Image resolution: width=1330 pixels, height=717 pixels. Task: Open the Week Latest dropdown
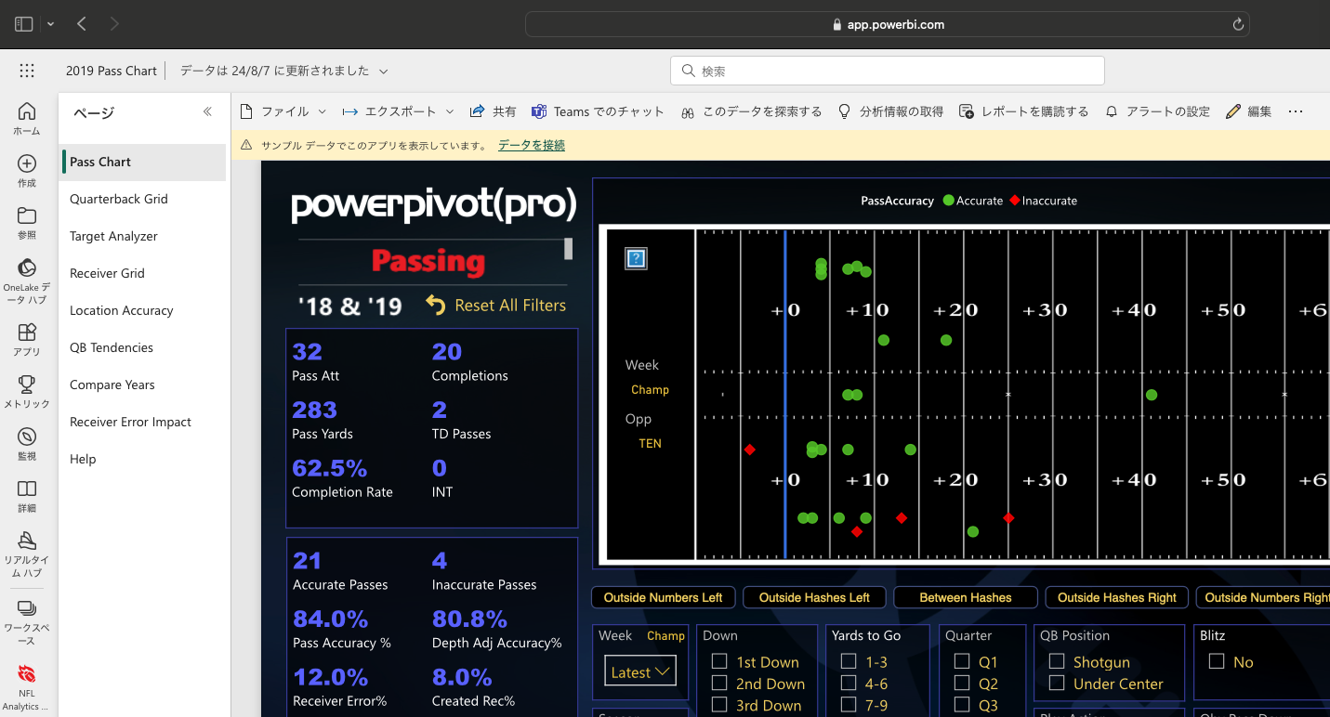640,671
